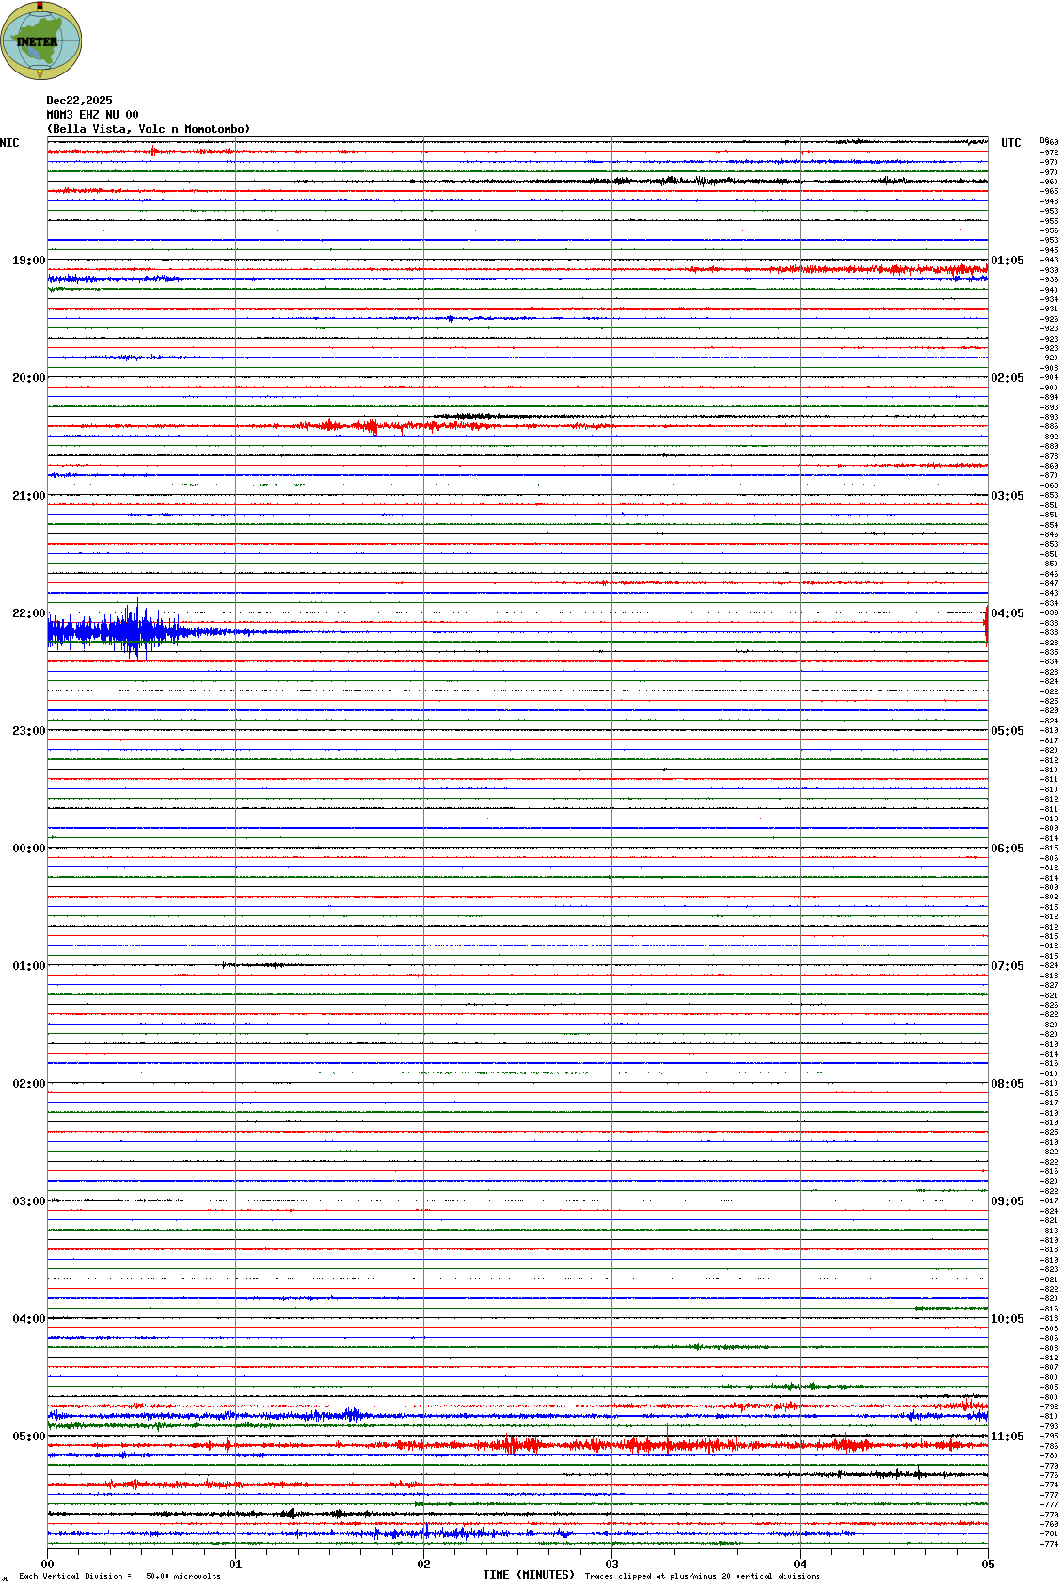Image resolution: width=1063 pixels, height=1589 pixels.
Task: Click the Traces clipped footer note
Action: [702, 1576]
